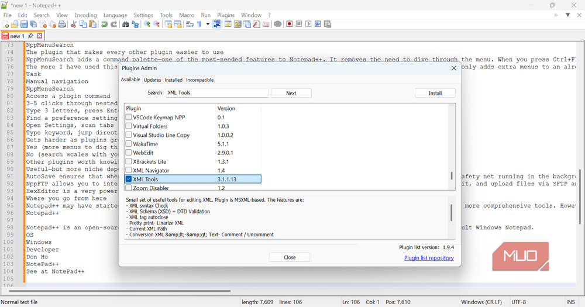The height and width of the screenshot is (307, 585).
Task: Click Windows (CR LF) in status bar
Action: pyautogui.click(x=481, y=302)
